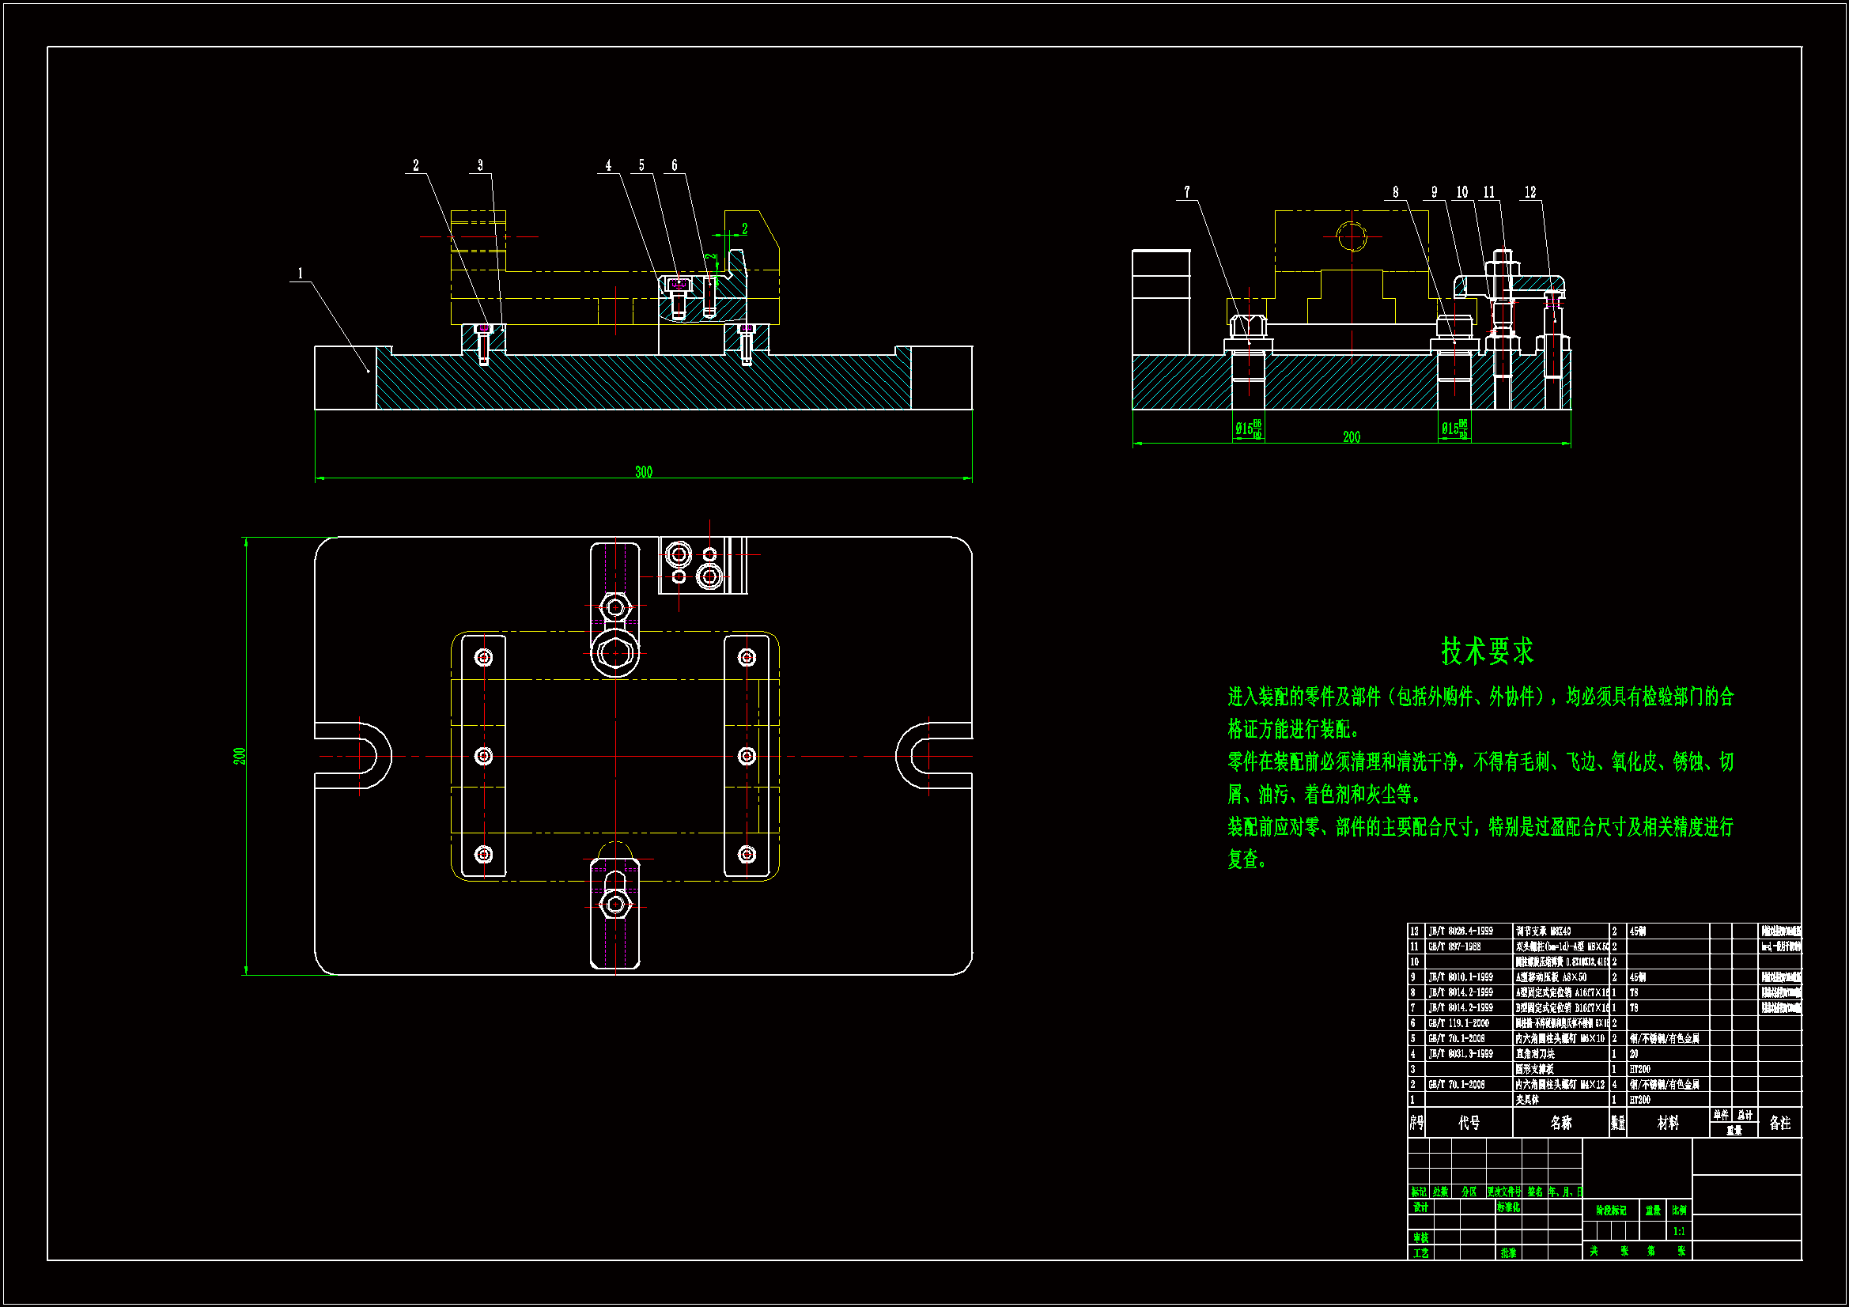Click part balloon number 7 in side view
Image resolution: width=1849 pixels, height=1307 pixels.
[x=1186, y=192]
